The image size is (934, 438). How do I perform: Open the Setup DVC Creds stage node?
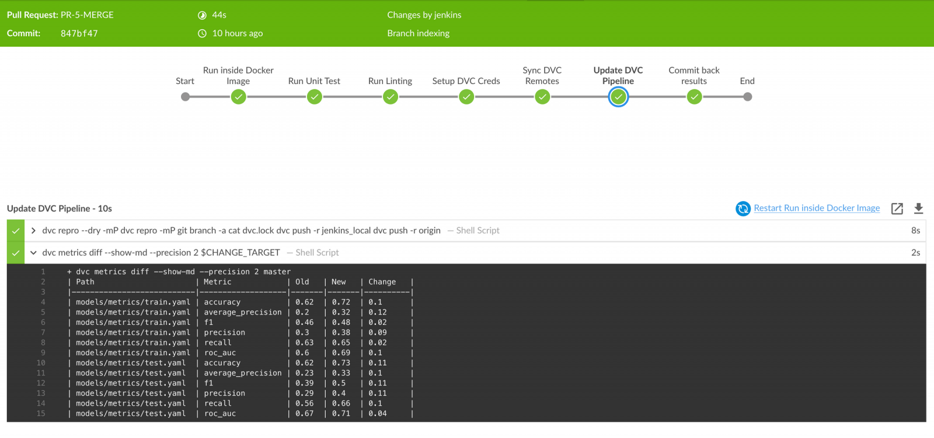point(466,97)
